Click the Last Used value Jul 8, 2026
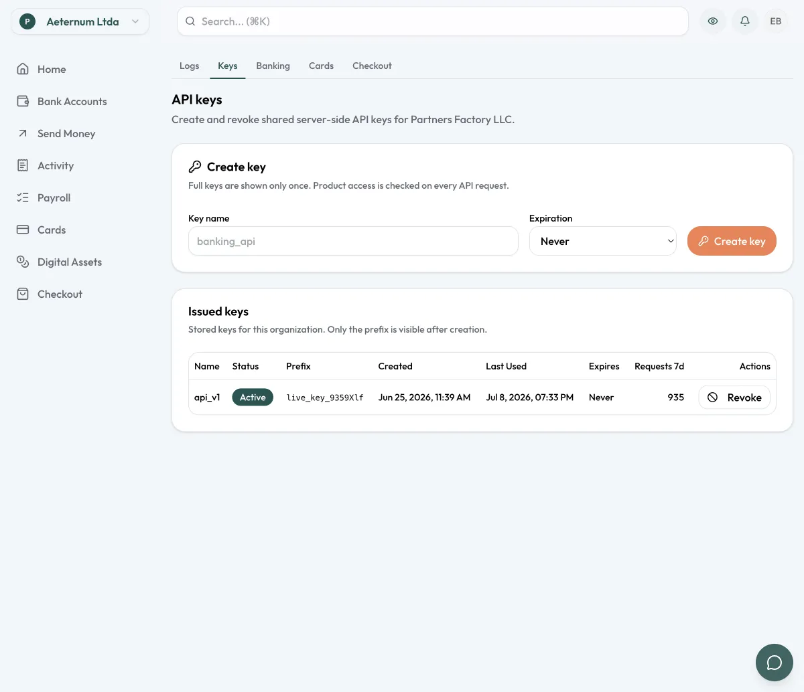Image resolution: width=804 pixels, height=692 pixels. pos(529,398)
